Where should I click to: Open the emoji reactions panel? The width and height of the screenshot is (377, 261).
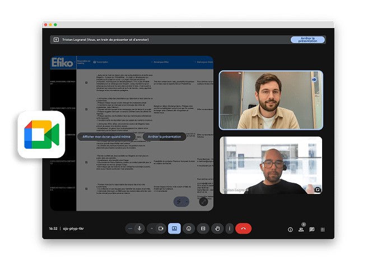coord(189,229)
